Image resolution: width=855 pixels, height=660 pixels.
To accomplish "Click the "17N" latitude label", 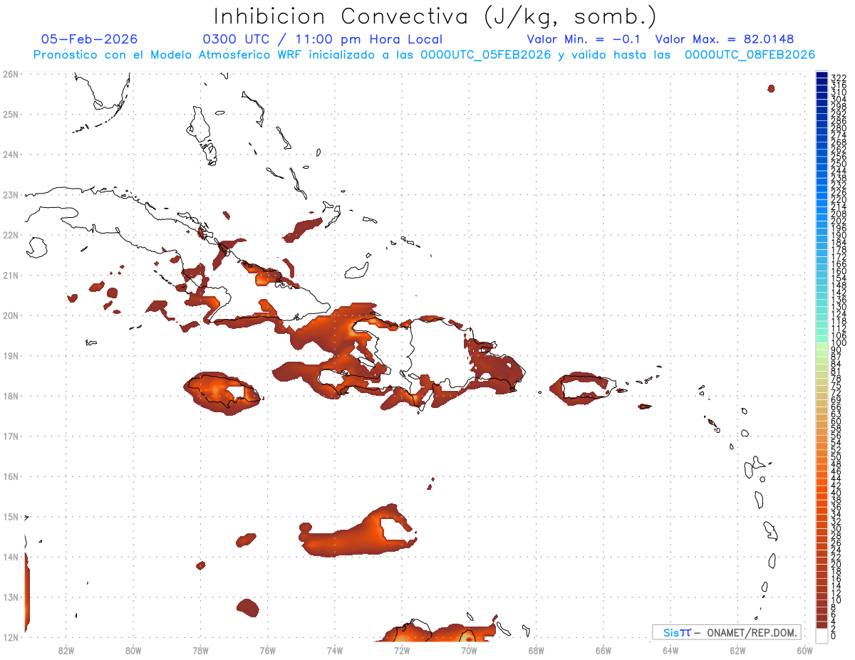I will point(11,436).
